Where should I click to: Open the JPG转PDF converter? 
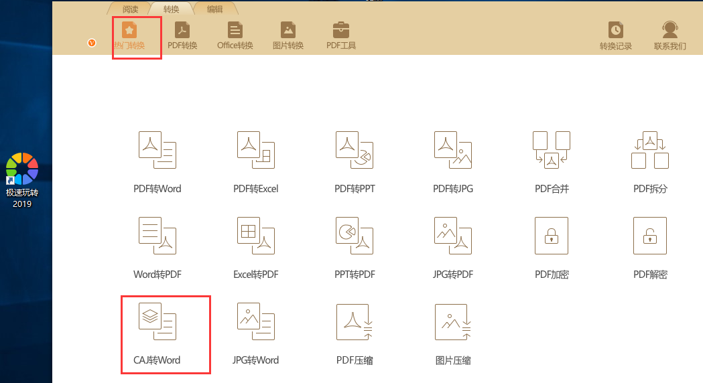tap(453, 248)
